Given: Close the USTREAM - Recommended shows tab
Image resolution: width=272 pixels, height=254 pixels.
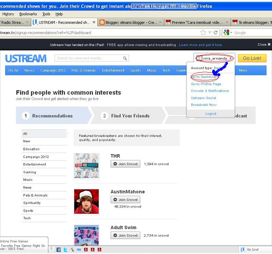Looking at the screenshot, I should [x=94, y=22].
